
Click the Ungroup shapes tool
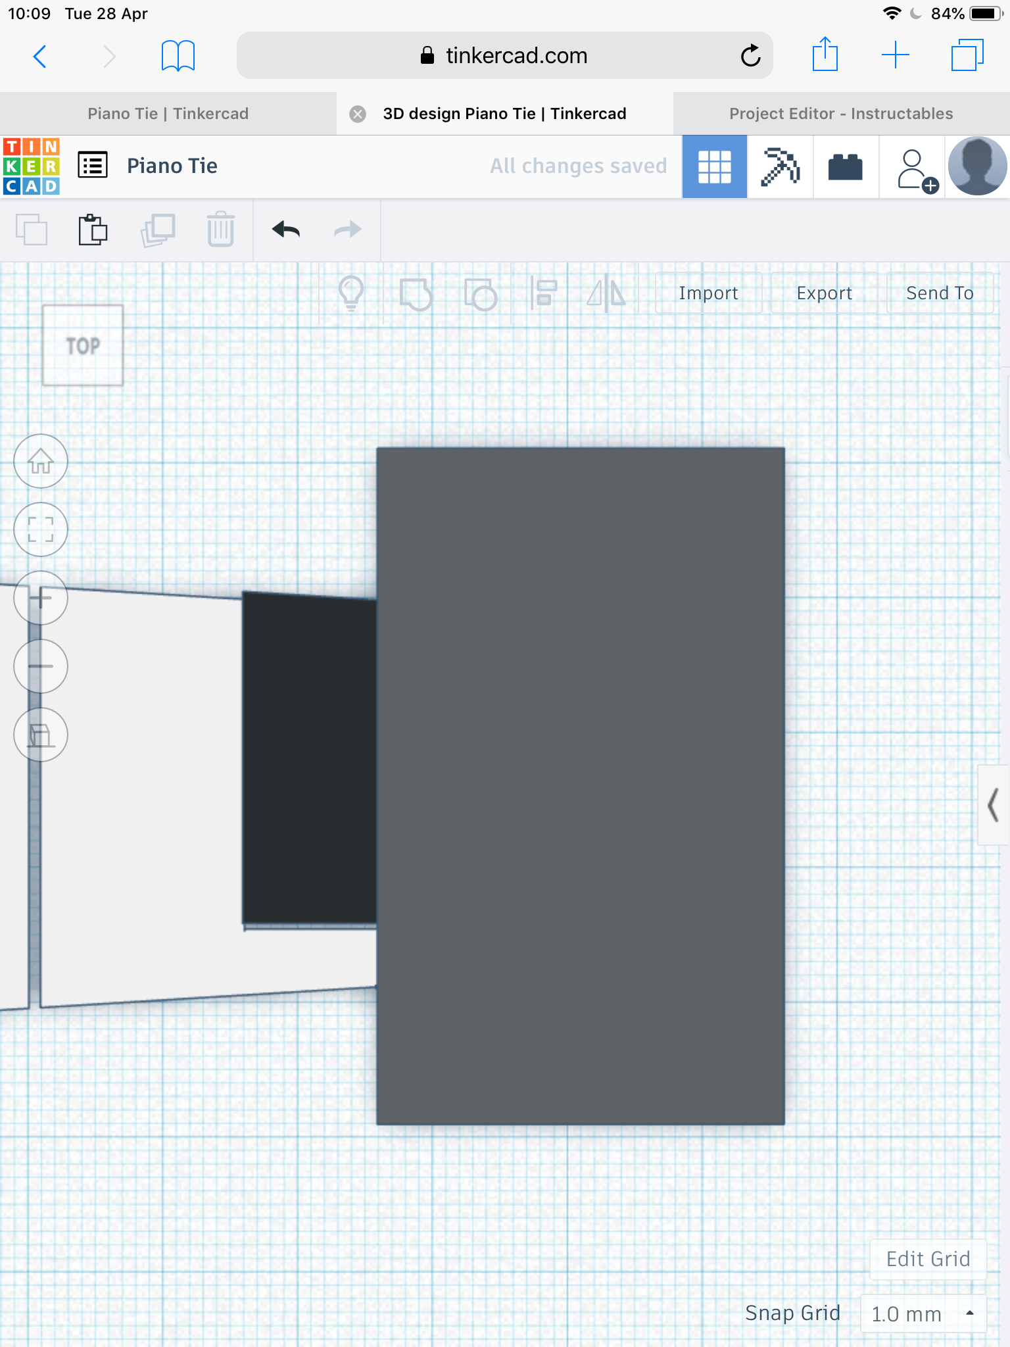[x=480, y=294]
